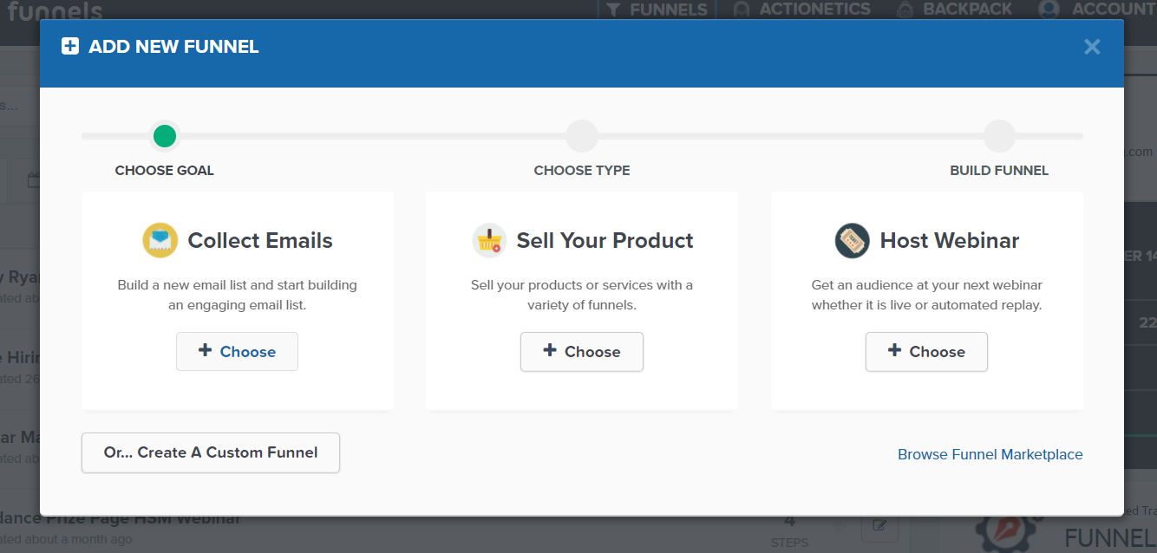1157x553 pixels.
Task: Click the plus icon in Add New Funnel header
Action: pyautogui.click(x=70, y=46)
